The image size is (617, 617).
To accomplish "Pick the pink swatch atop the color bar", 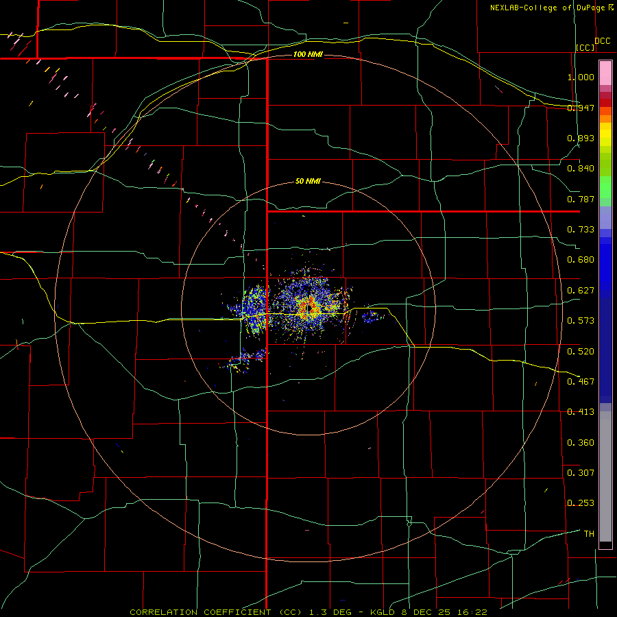I will point(605,73).
